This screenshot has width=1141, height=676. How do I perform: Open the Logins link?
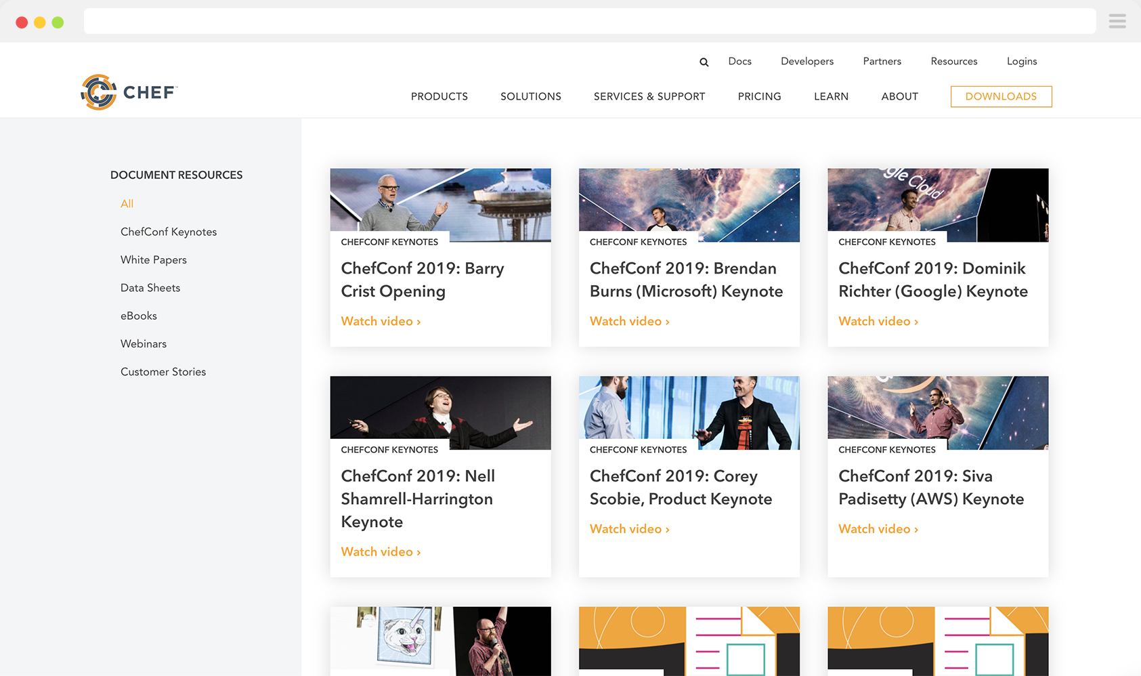1021,61
